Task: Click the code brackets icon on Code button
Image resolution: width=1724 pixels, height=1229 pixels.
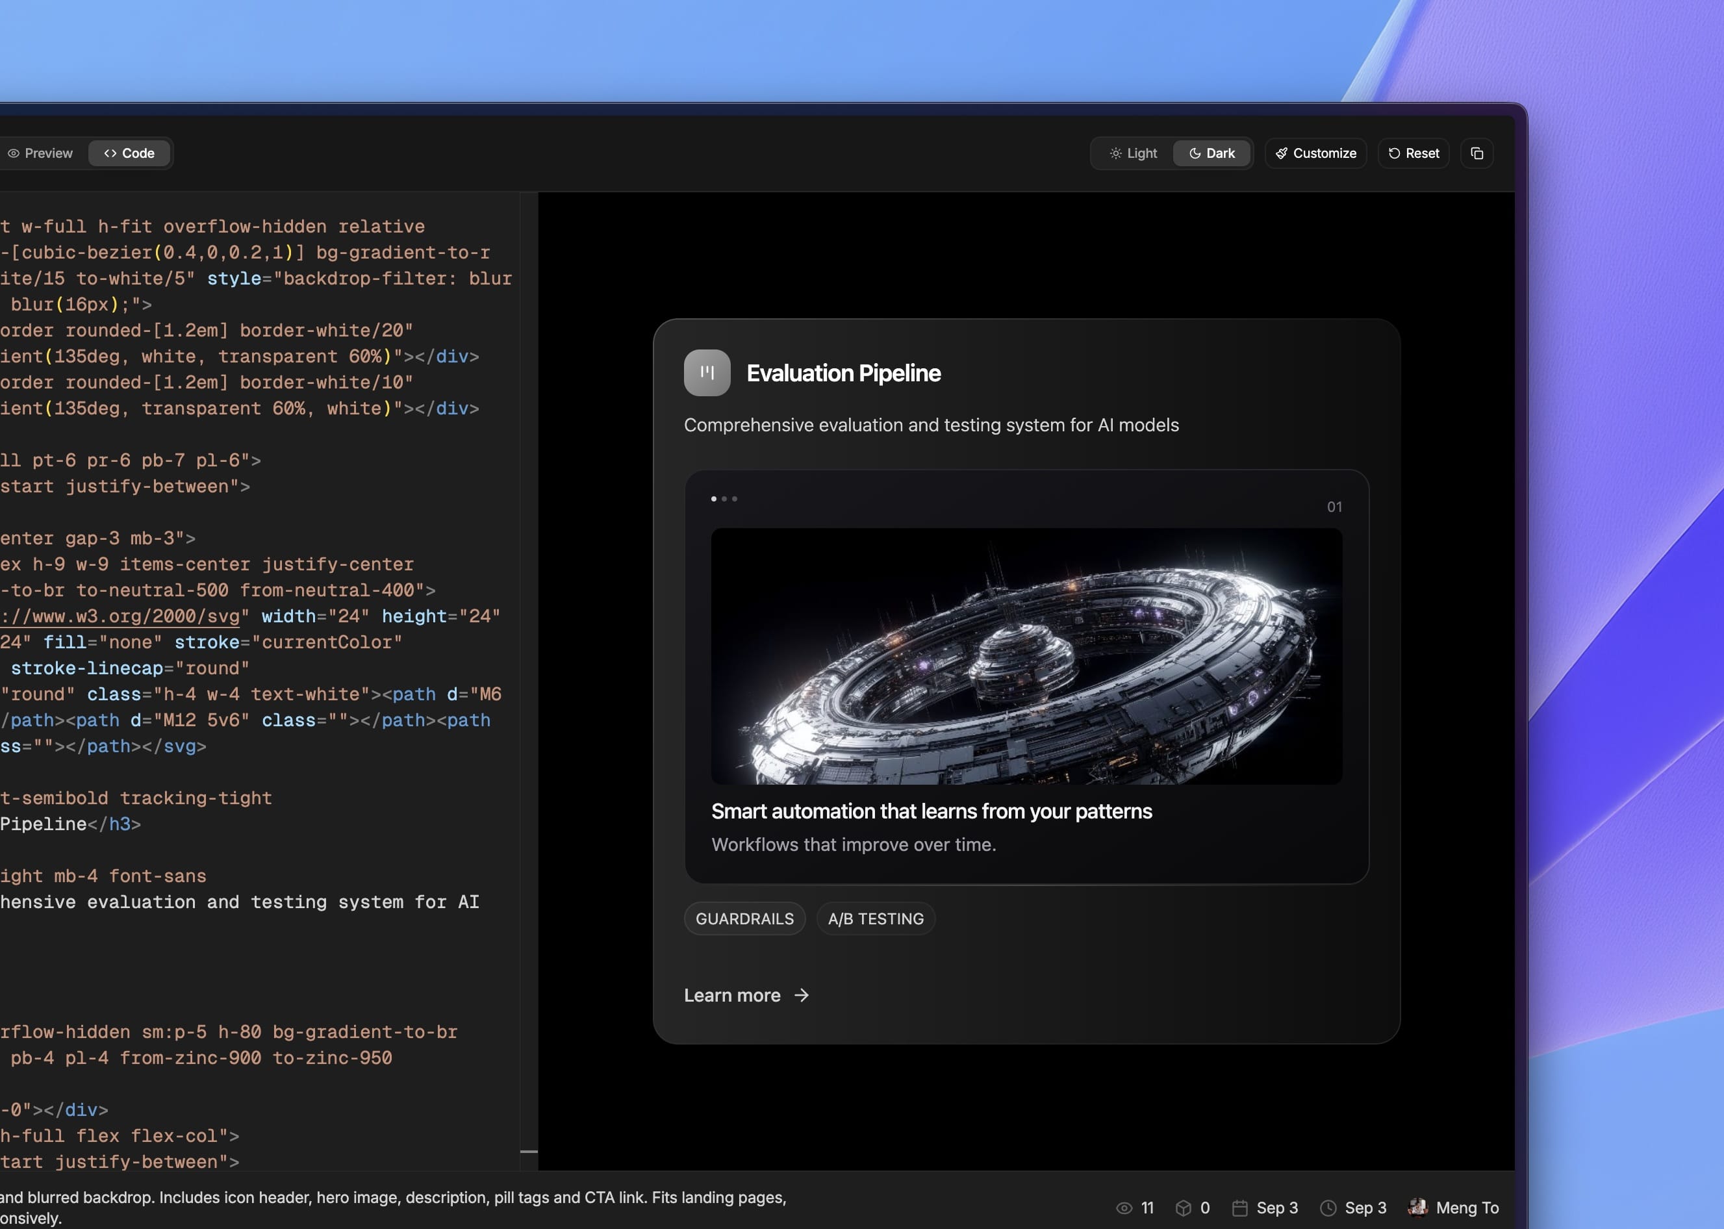Action: pos(110,153)
